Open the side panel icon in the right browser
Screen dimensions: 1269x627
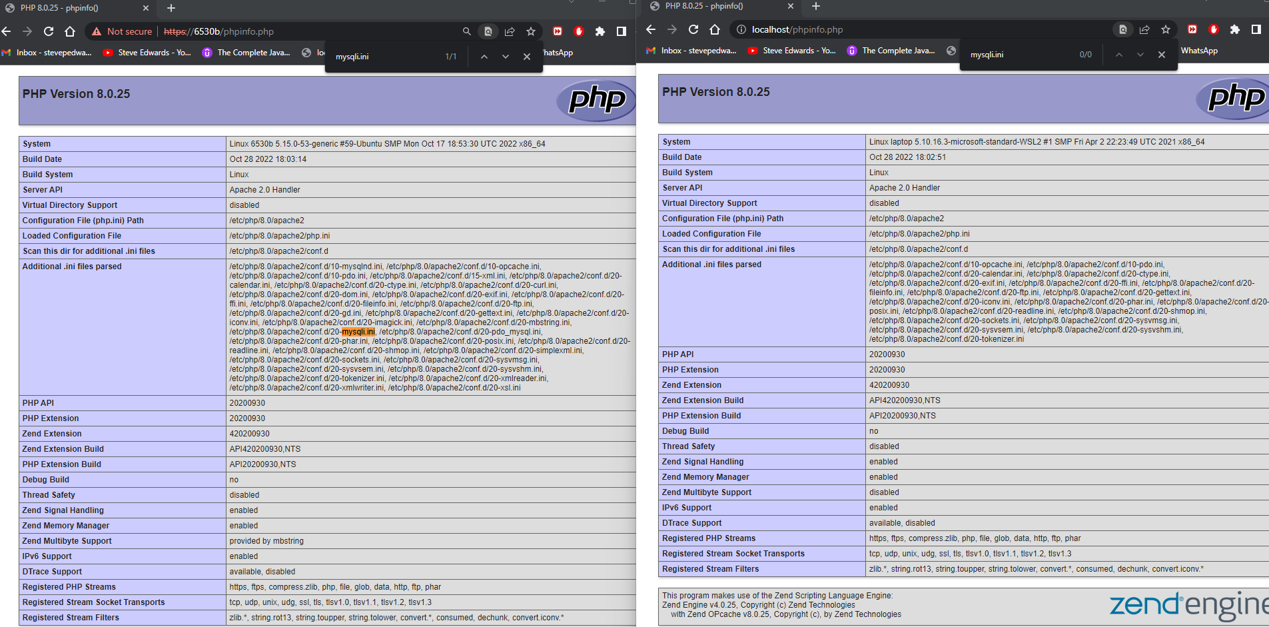[1256, 29]
